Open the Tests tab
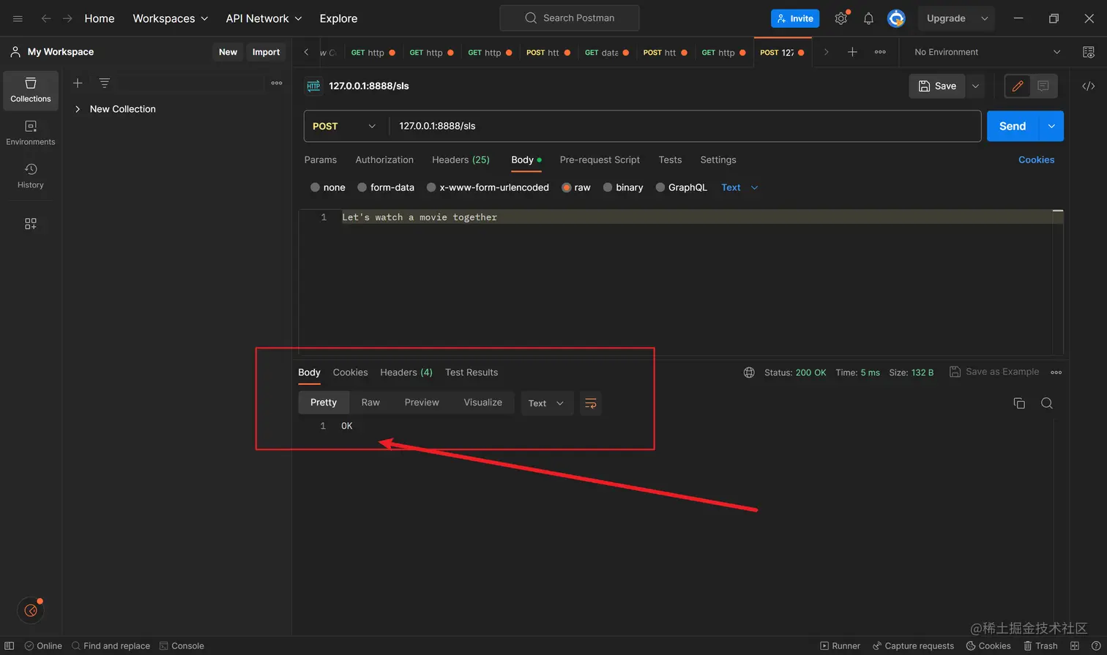The width and height of the screenshot is (1107, 655). 670,160
